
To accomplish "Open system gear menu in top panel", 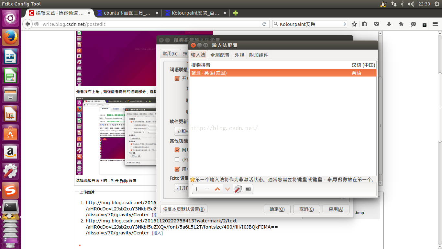I will pos(437,4).
